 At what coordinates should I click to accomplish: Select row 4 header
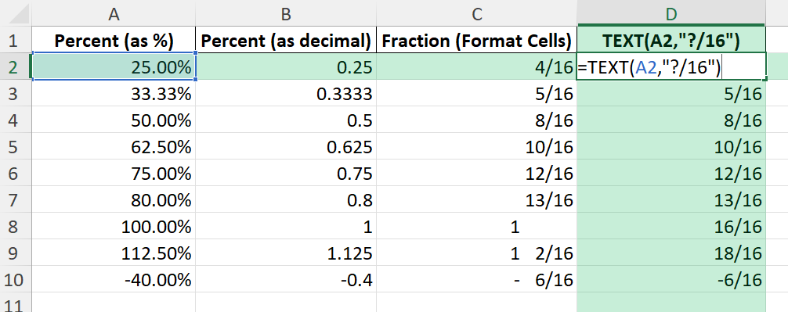(16, 120)
